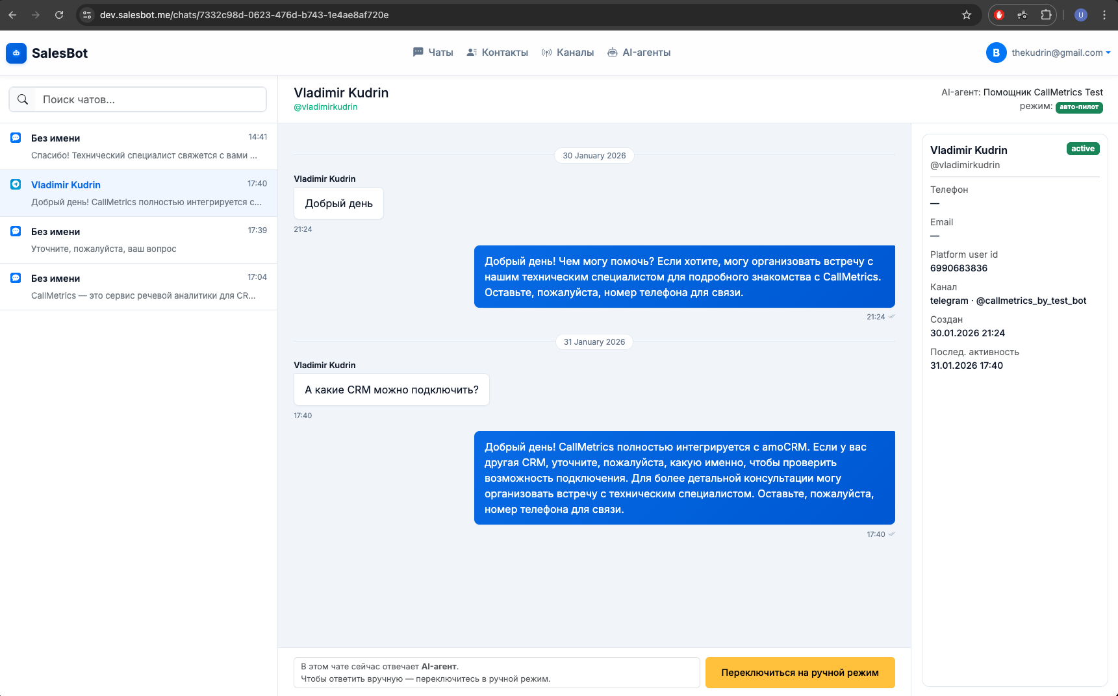Open the Chrome three-dot menu

pos(1104,15)
